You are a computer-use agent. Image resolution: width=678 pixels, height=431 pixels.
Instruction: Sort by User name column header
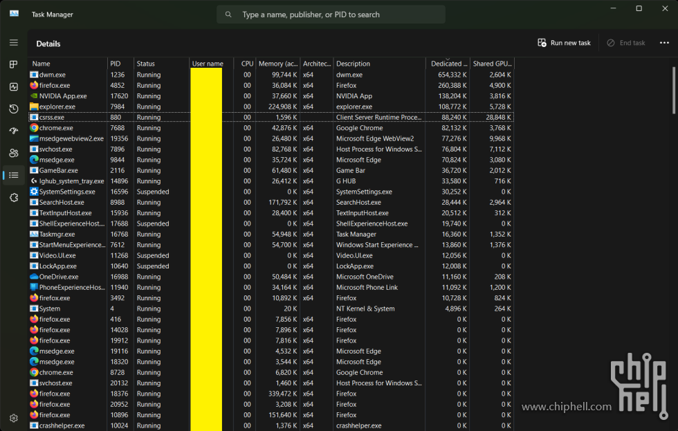point(212,64)
